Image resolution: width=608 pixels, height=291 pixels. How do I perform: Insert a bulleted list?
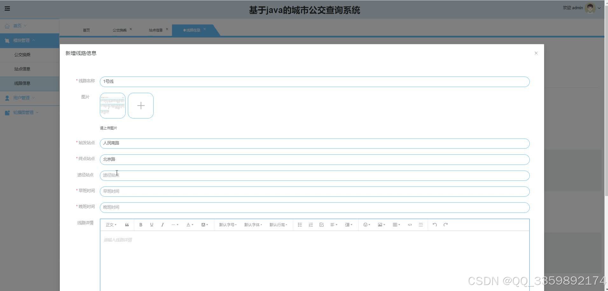(x=300, y=225)
